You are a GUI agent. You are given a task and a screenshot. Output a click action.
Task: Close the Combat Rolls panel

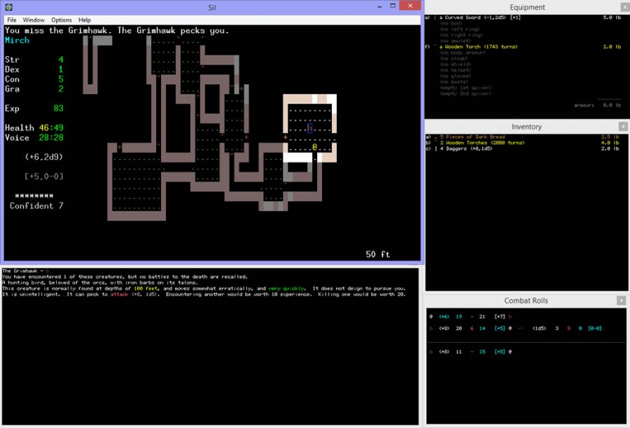(x=621, y=300)
